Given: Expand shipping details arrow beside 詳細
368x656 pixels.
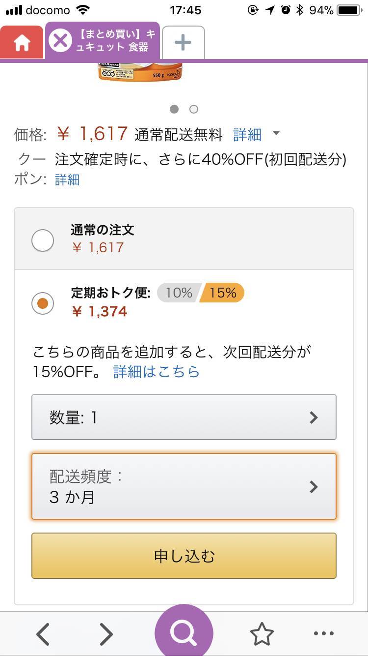Looking at the screenshot, I should (276, 134).
